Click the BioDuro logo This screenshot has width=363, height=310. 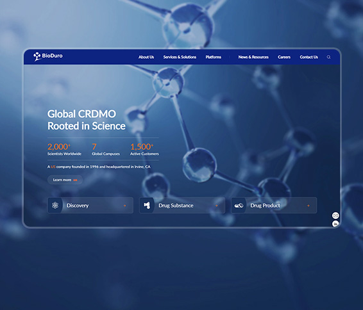tap(48, 56)
